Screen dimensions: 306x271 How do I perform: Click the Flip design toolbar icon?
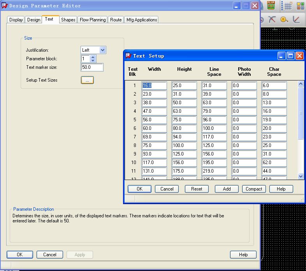click(271, 5)
